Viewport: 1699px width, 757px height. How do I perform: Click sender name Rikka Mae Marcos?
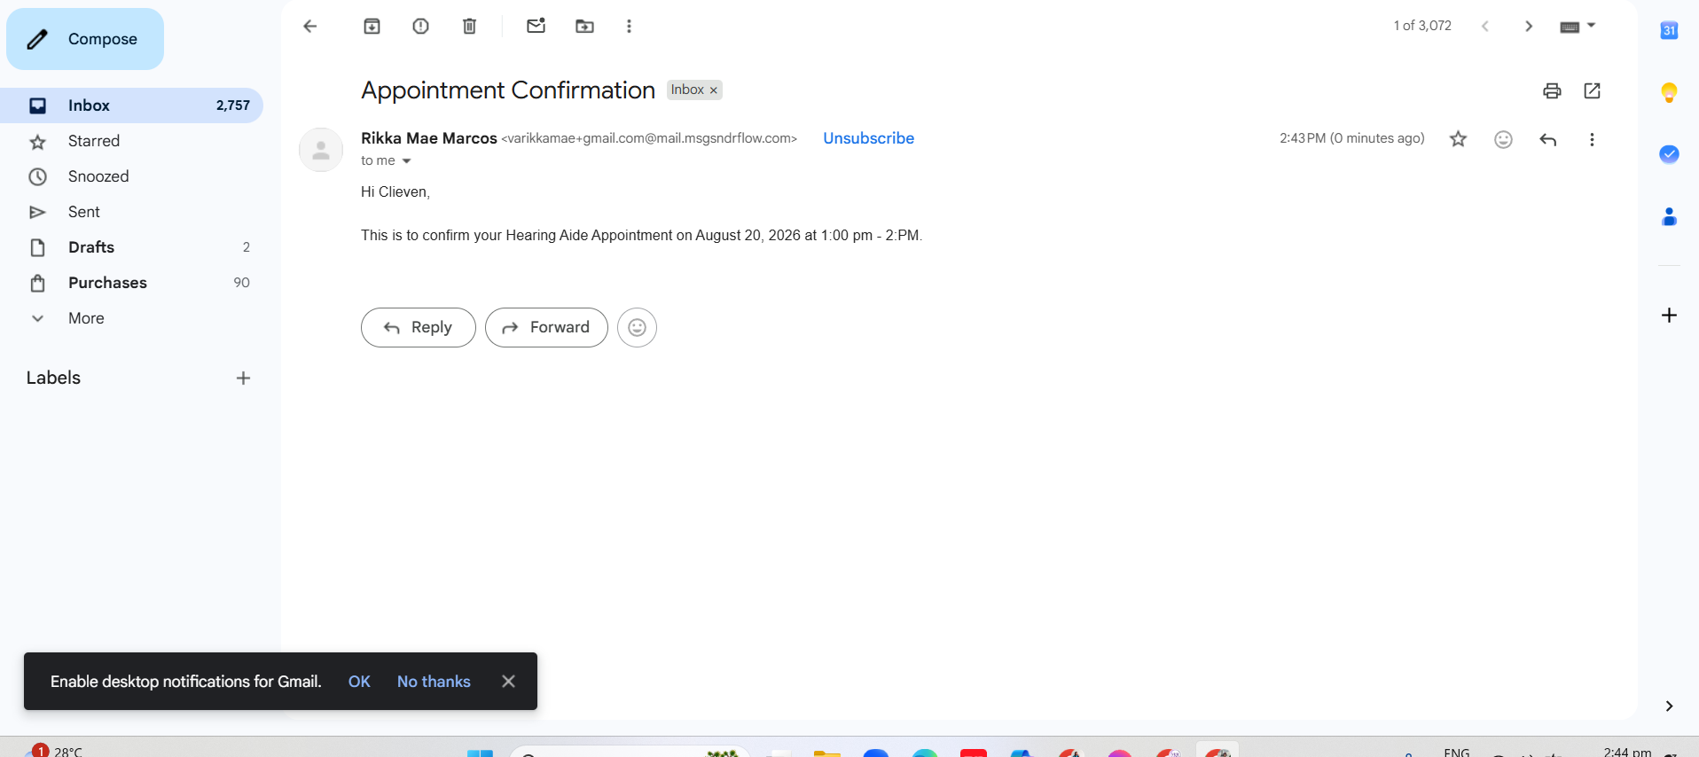coord(429,138)
